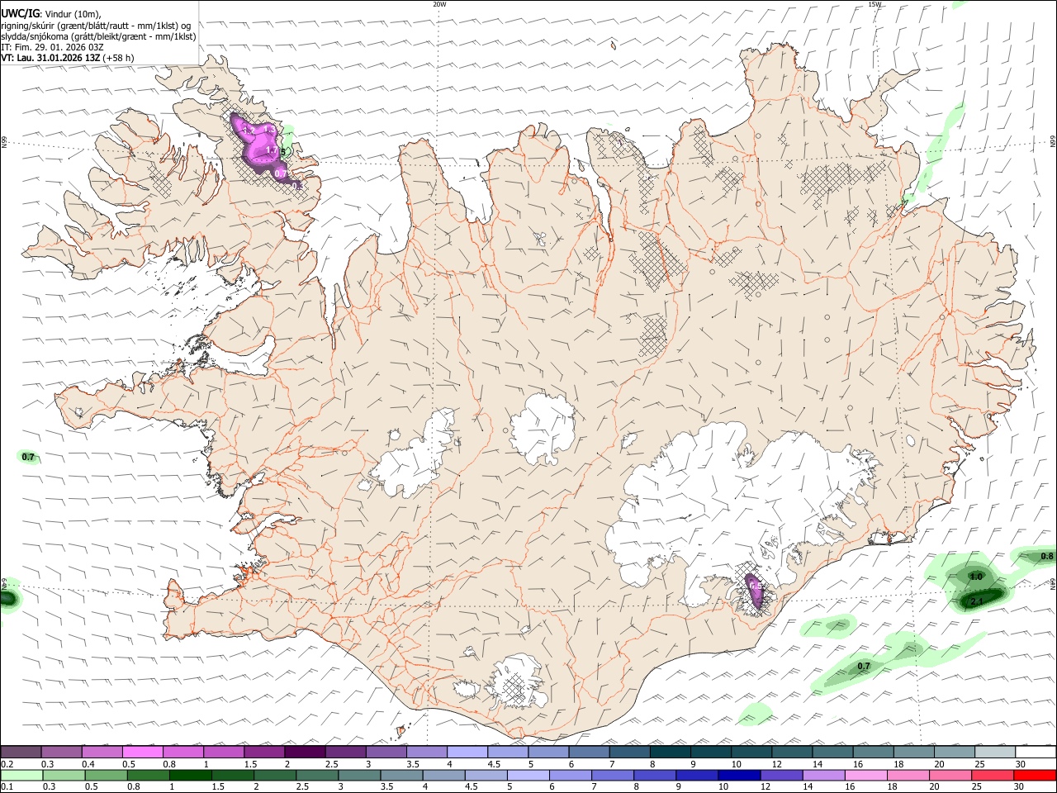Select the IT: Fim. 29.01.2026 03Z line
Image resolution: width=1057 pixels, height=793 pixels.
[52, 47]
